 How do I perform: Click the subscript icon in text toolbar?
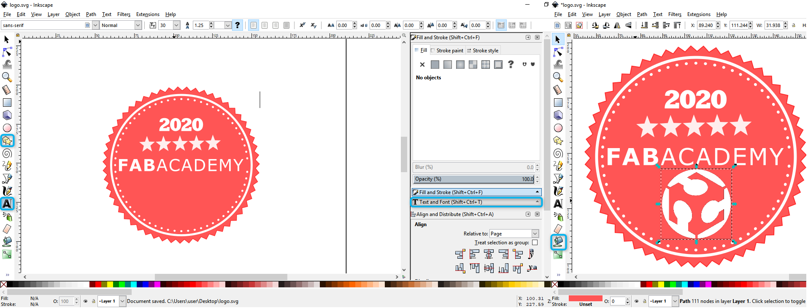pyautogui.click(x=313, y=25)
